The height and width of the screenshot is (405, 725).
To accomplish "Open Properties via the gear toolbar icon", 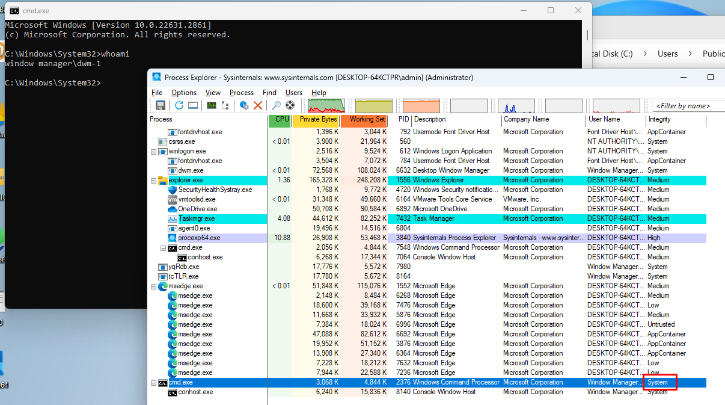I will pyautogui.click(x=244, y=105).
